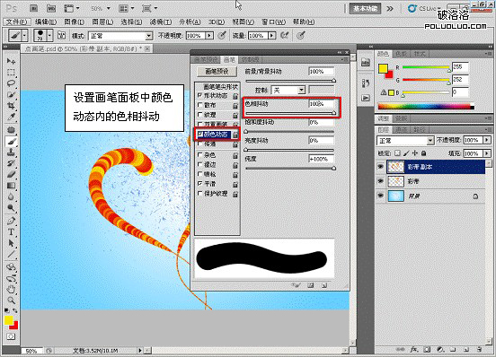
Task: Launch Bridge from the application bar
Action: pos(33,8)
